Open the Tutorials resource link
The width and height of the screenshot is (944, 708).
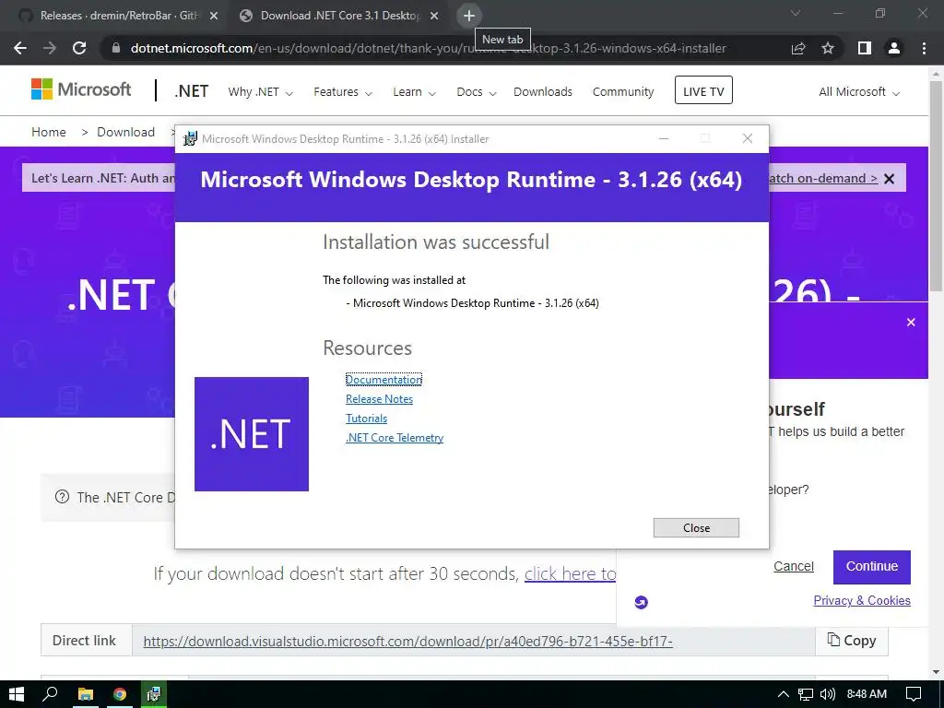(366, 418)
